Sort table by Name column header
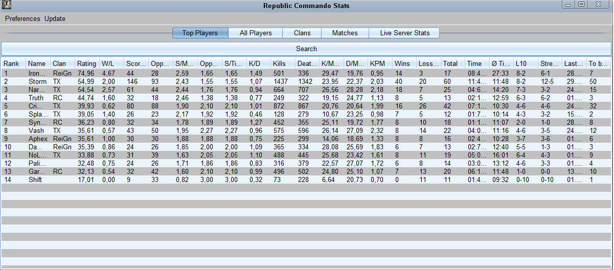This screenshot has width=614, height=270. click(x=38, y=63)
